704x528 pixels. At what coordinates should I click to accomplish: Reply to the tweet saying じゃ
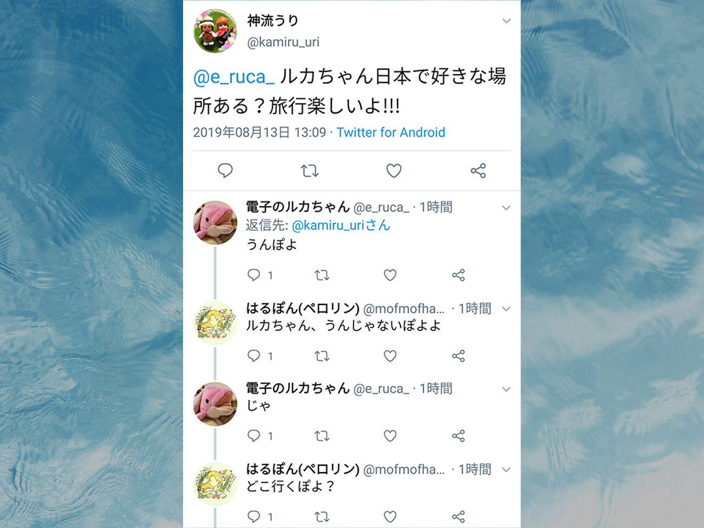click(x=254, y=436)
